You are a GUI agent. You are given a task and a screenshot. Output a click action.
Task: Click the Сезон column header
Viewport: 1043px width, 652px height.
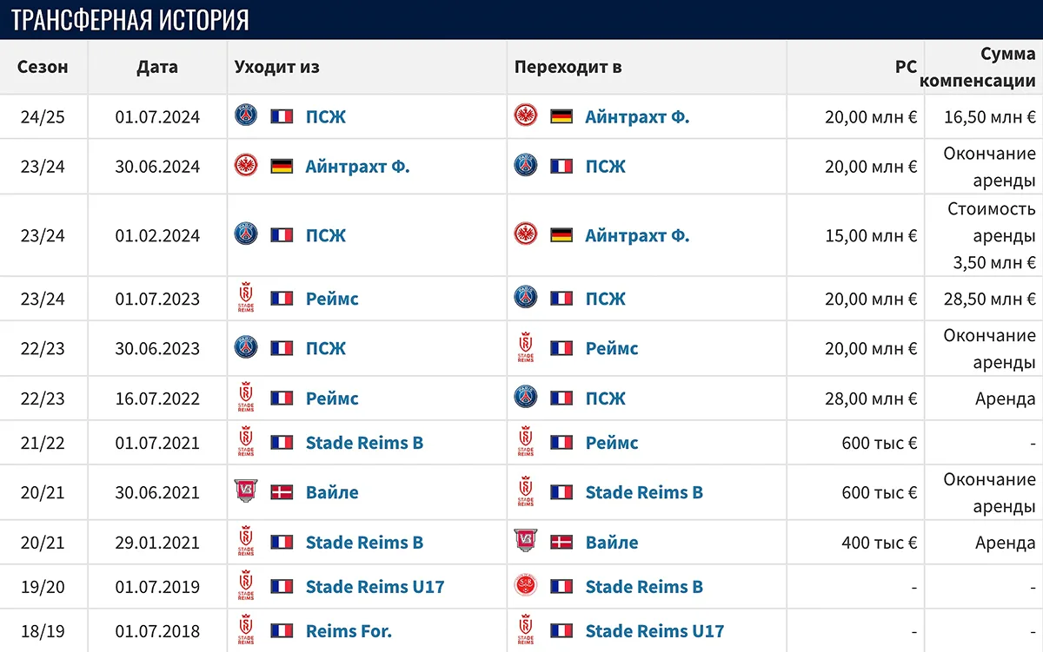[43, 66]
